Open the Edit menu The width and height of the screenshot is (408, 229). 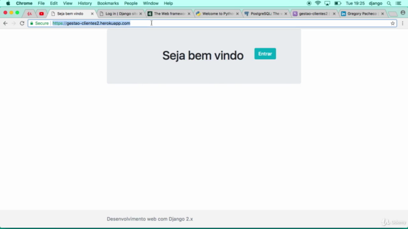click(54, 3)
